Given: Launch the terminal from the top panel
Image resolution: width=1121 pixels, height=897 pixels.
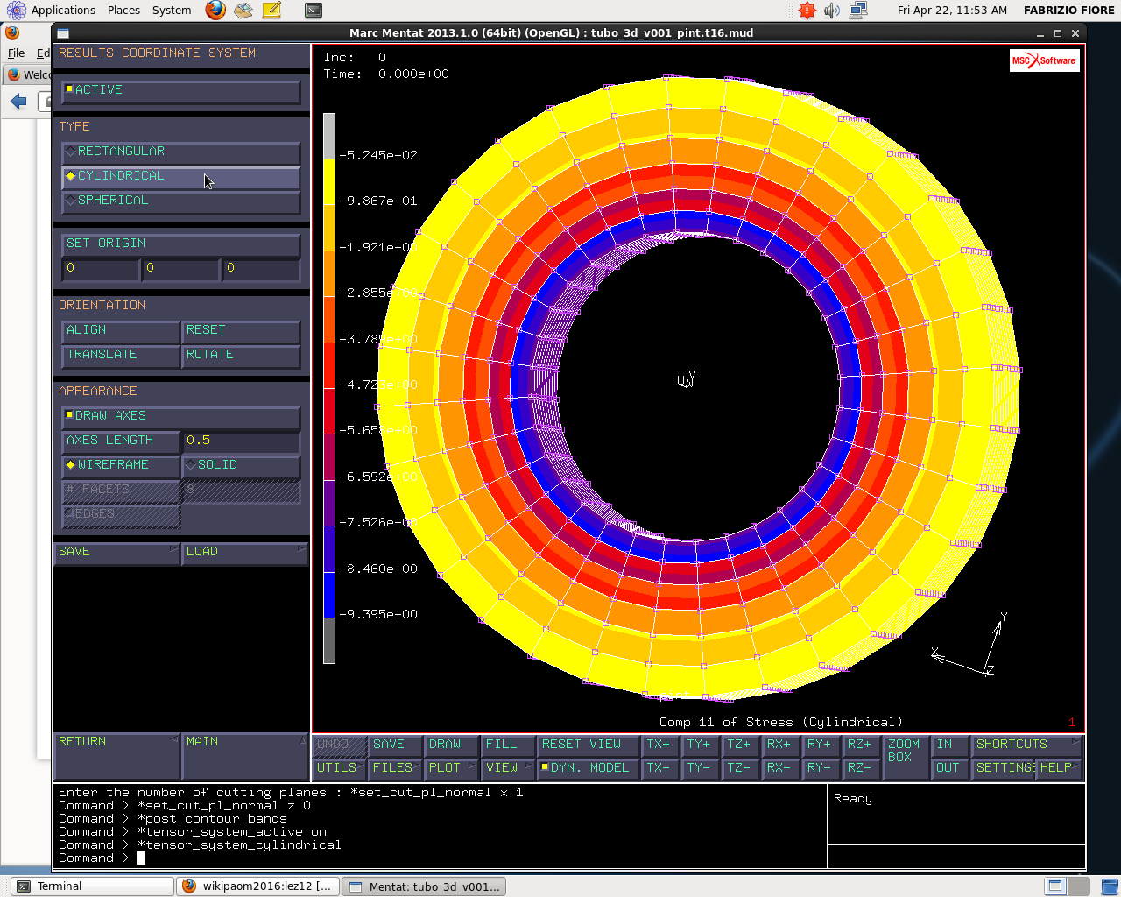Looking at the screenshot, I should pos(314,11).
